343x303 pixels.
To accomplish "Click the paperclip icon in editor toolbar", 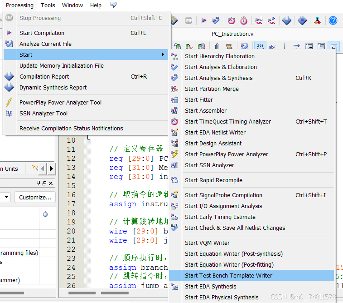I will (217, 46).
